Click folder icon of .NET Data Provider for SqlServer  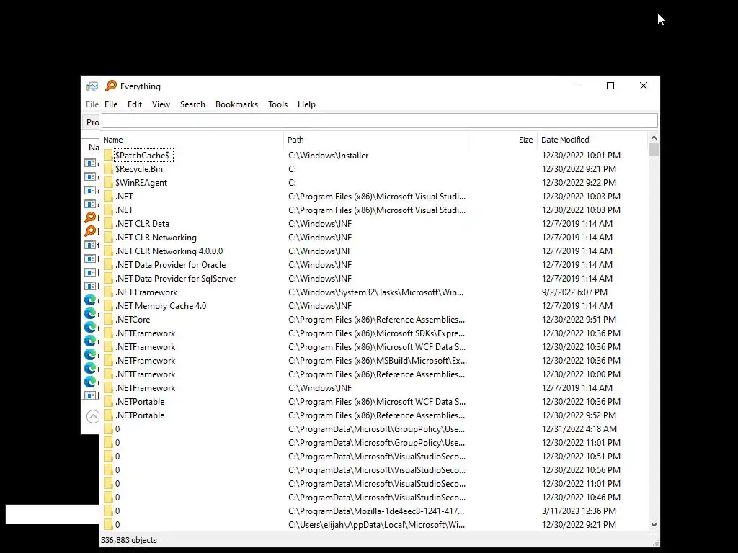tap(108, 279)
